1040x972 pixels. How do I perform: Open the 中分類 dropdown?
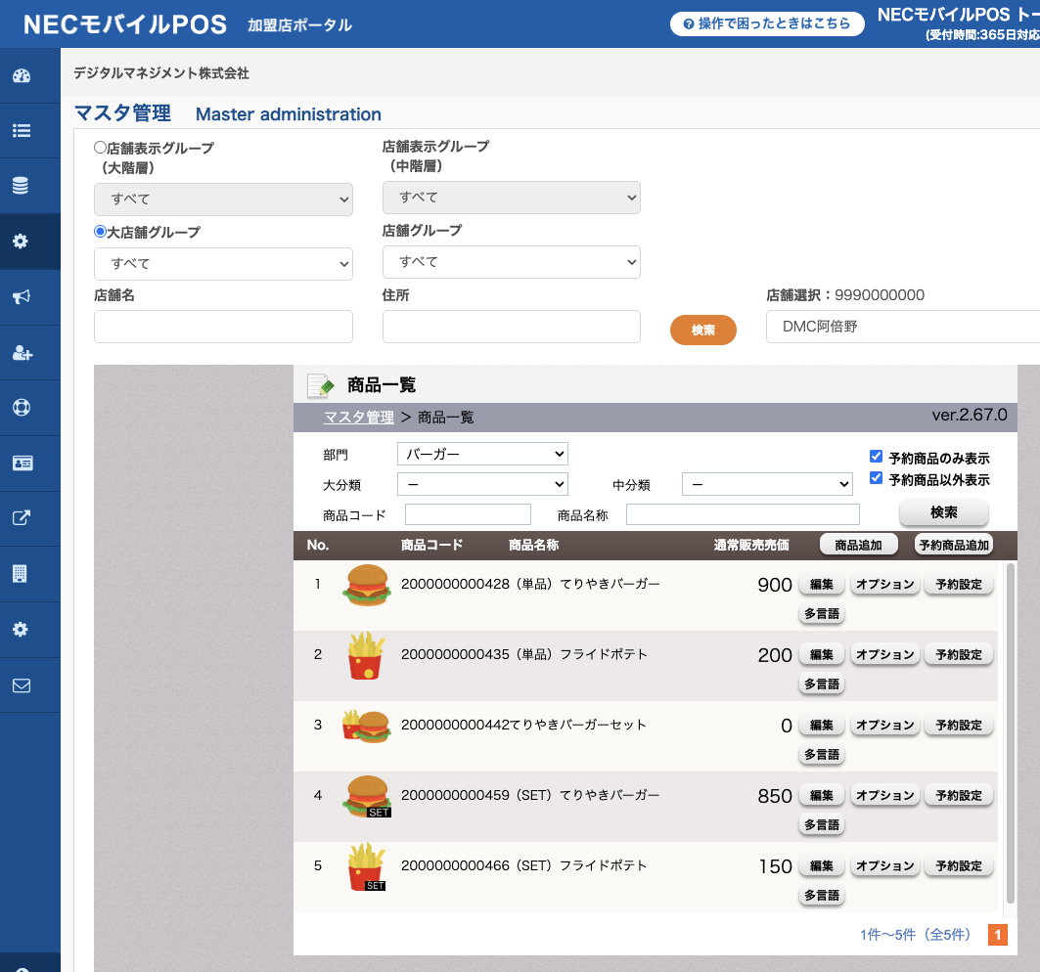coord(767,484)
